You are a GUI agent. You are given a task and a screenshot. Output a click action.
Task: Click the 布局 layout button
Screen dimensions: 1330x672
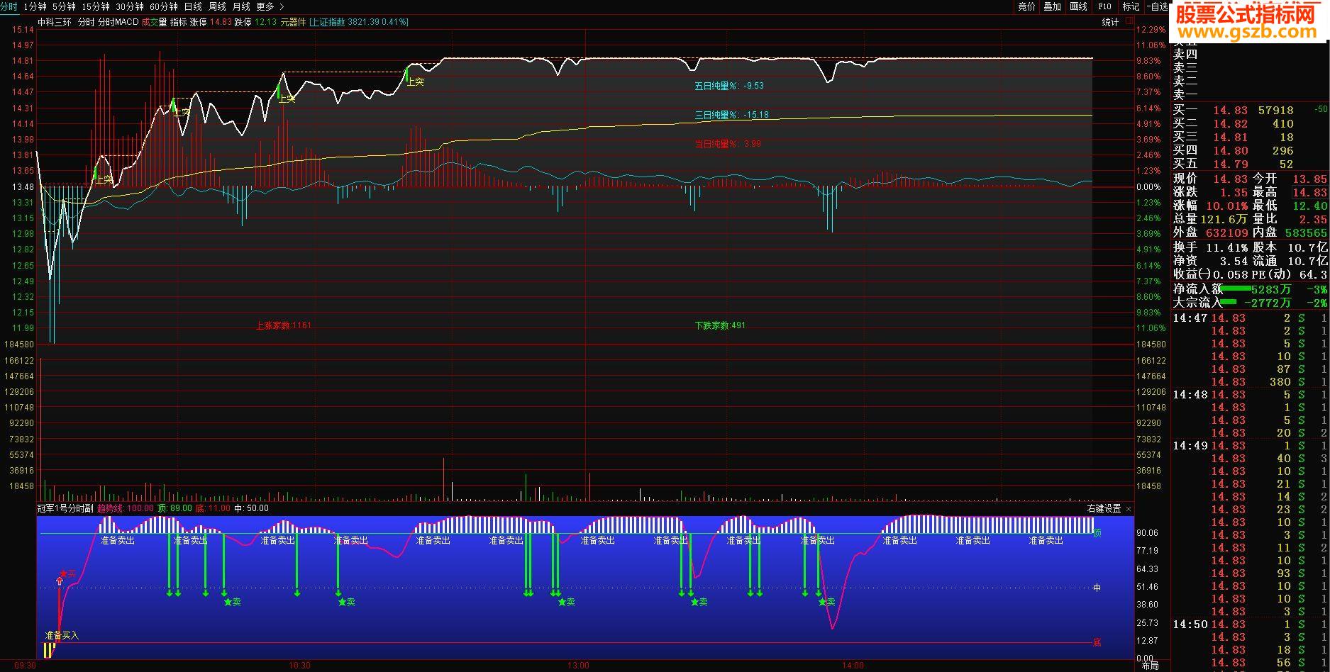coord(1150,666)
